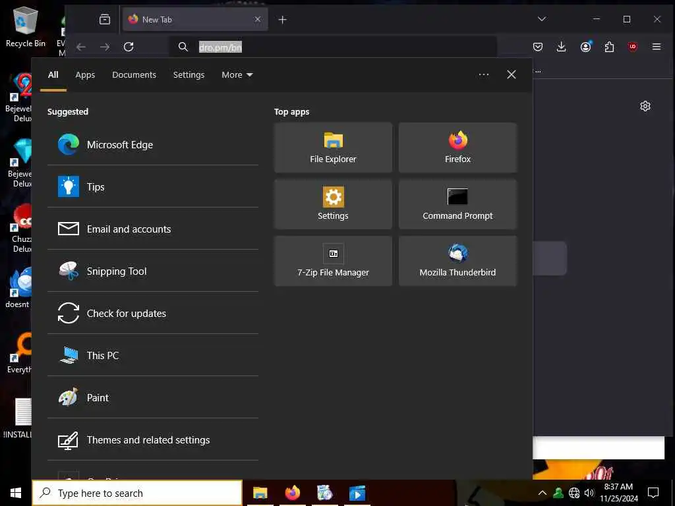Screen dimensions: 675x506
Task: Launch Paint from suggestions
Action: click(152, 397)
